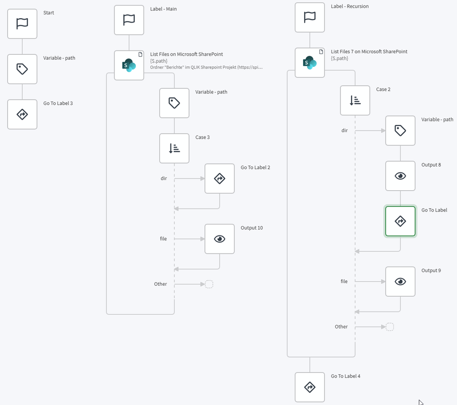Viewport: 457px width, 405px height.
Task: Select the Label - Recursion flag block
Action: (x=310, y=17)
